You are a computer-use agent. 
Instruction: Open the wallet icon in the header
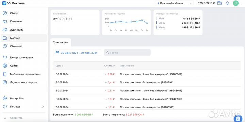pos(219,3)
